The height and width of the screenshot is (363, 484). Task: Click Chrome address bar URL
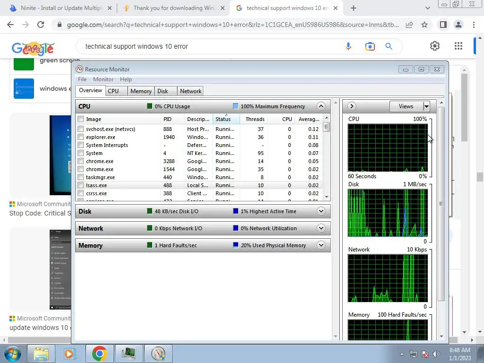[233, 25]
